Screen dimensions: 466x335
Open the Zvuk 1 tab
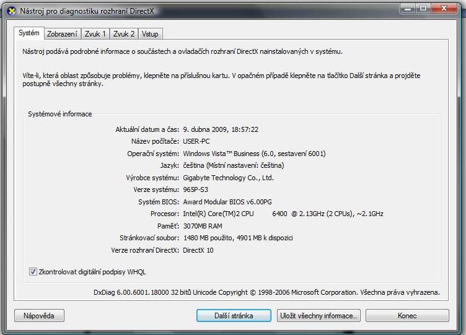click(x=95, y=34)
